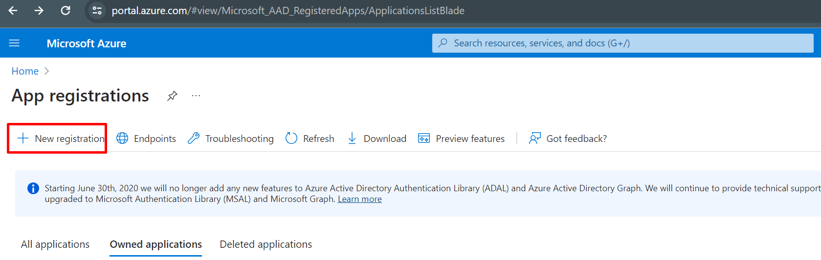Switch to the All applications tab
821x260 pixels.
55,244
